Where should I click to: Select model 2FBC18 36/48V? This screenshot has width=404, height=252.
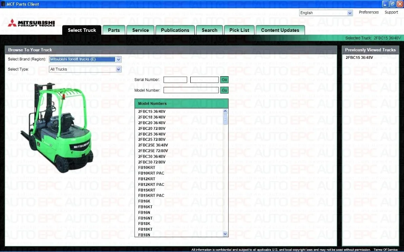point(152,117)
